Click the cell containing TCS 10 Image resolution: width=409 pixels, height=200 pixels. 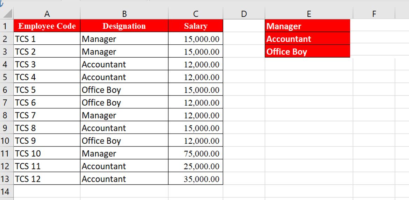[47, 153]
